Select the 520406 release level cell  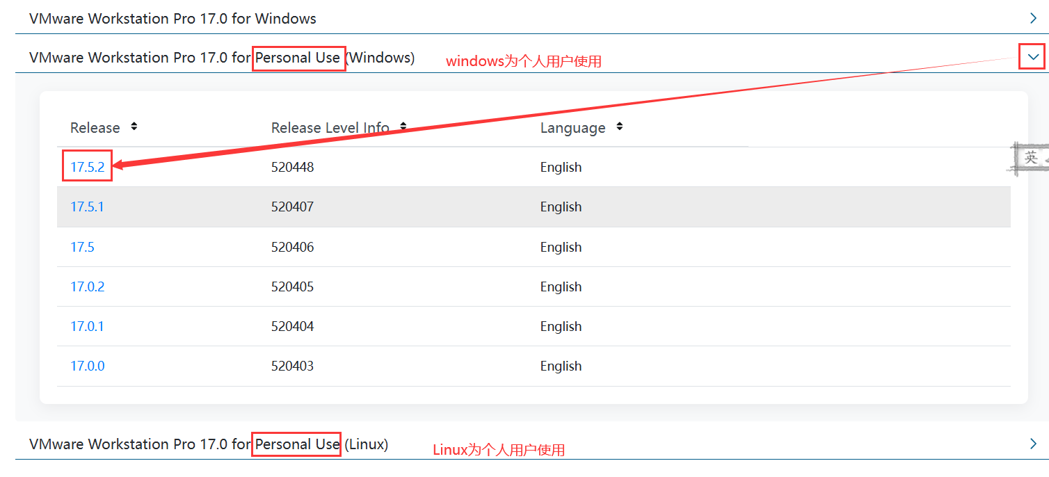pos(292,247)
